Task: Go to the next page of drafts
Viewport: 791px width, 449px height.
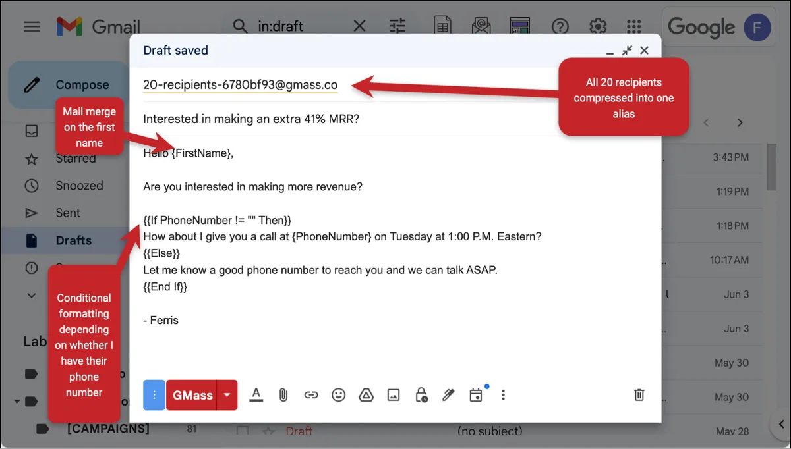Action: (x=740, y=122)
